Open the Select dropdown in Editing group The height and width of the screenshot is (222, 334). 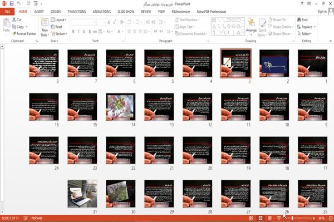click(x=304, y=33)
